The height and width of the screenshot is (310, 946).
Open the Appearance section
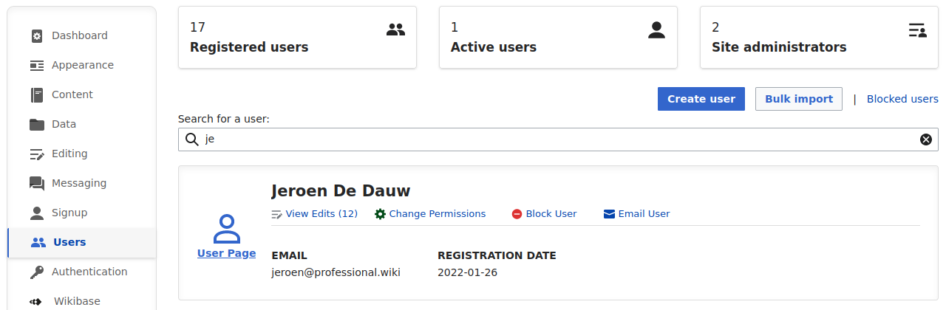tap(82, 65)
